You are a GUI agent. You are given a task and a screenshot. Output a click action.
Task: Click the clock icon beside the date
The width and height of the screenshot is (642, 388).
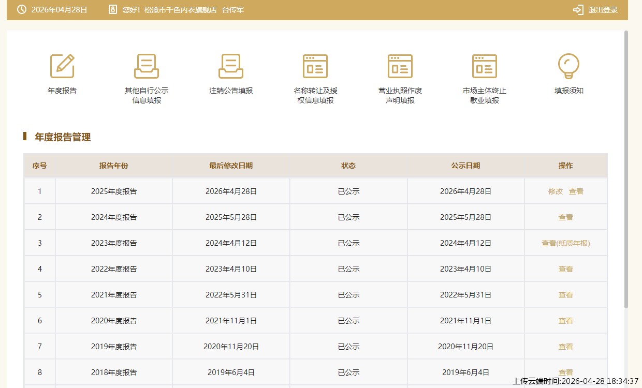[x=22, y=10]
